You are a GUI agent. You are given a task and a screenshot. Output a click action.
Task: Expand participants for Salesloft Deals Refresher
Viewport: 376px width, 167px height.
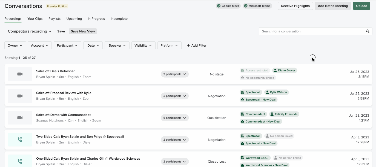(x=175, y=74)
